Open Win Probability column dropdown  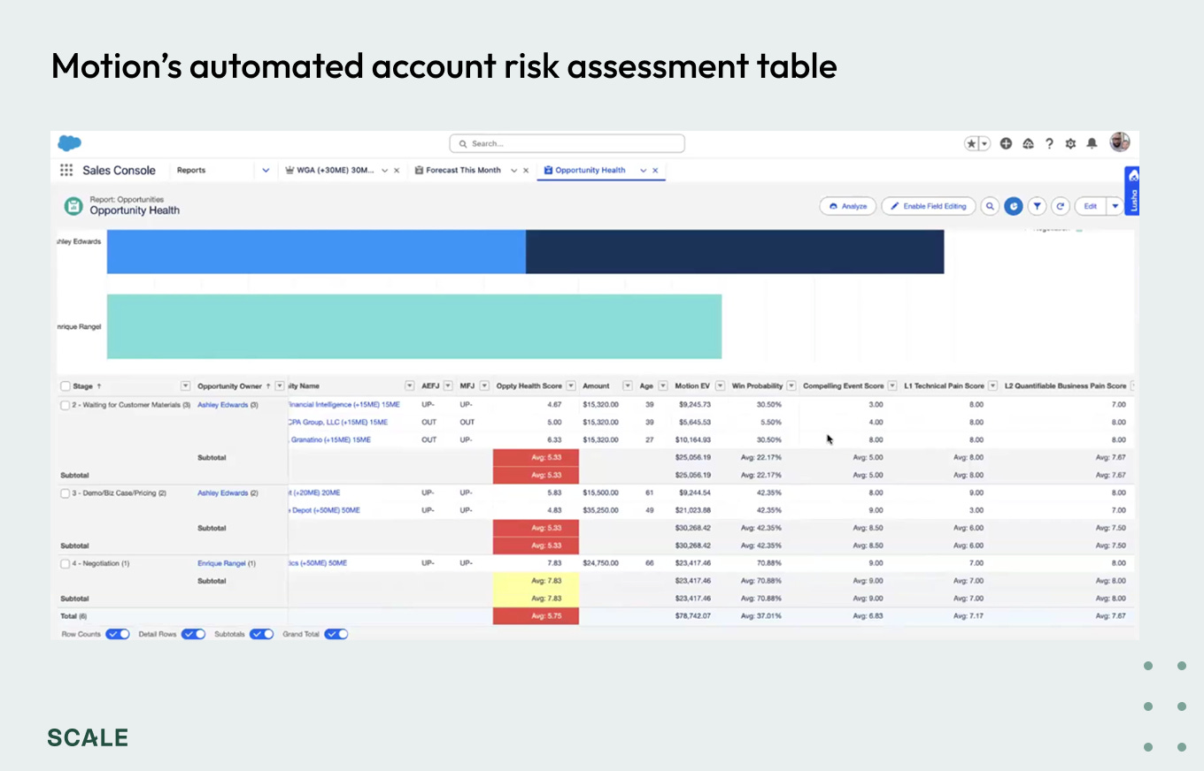pos(791,386)
